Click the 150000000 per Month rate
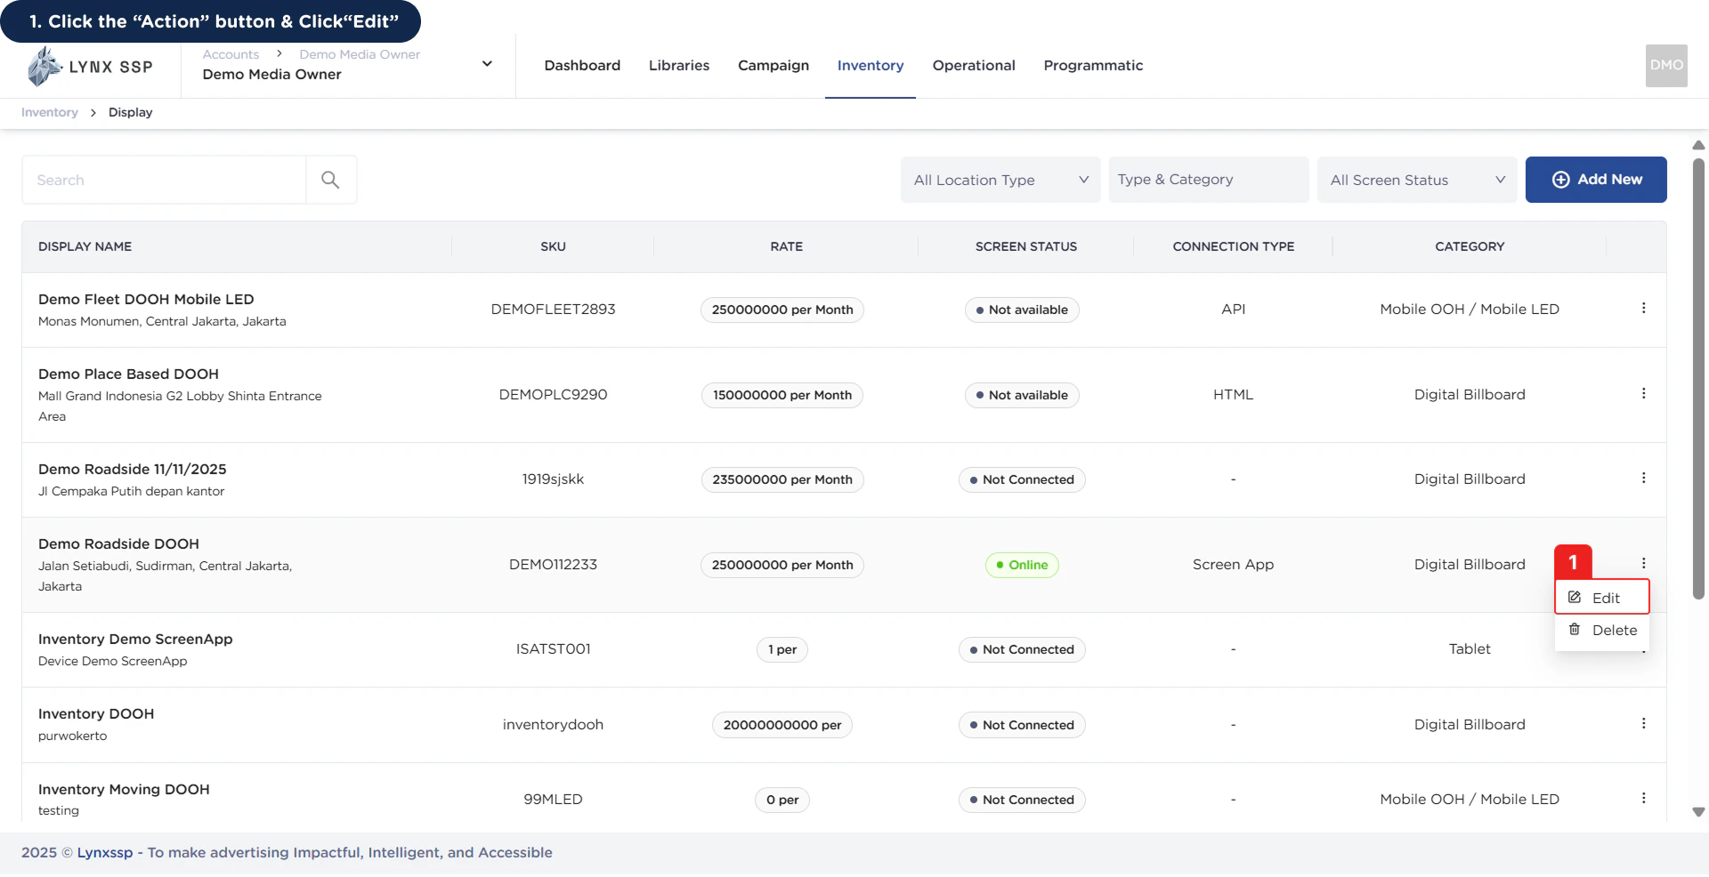 point(782,395)
